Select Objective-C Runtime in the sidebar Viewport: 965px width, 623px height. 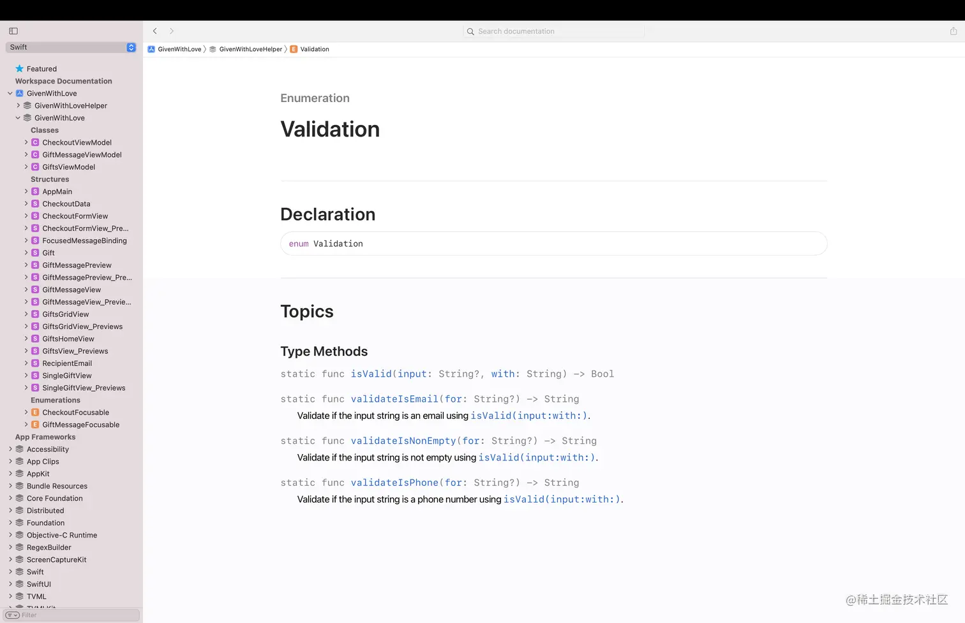point(62,536)
